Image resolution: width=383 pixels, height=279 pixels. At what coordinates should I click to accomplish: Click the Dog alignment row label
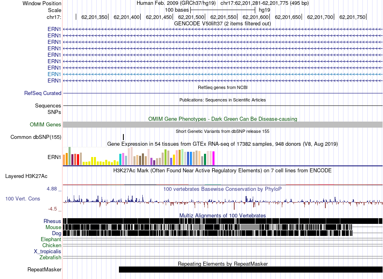tap(56, 234)
